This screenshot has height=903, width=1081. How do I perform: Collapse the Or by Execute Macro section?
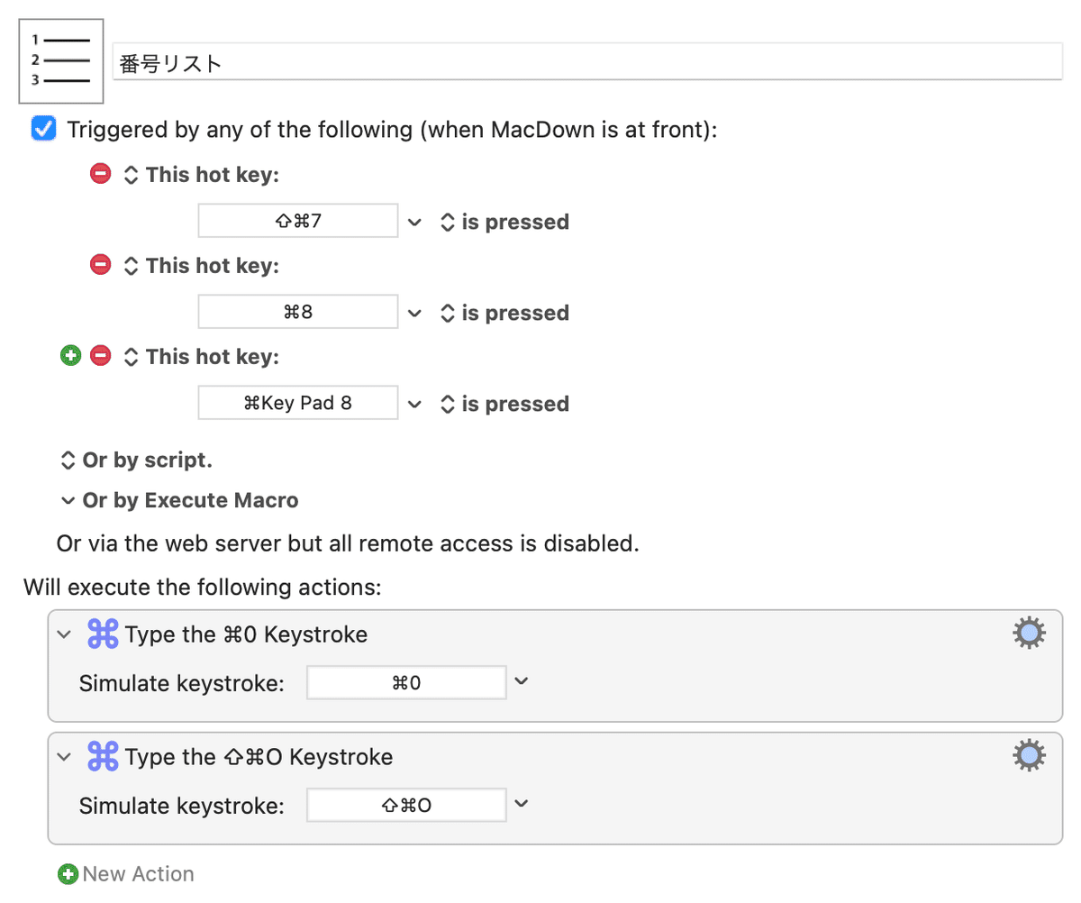(x=67, y=499)
